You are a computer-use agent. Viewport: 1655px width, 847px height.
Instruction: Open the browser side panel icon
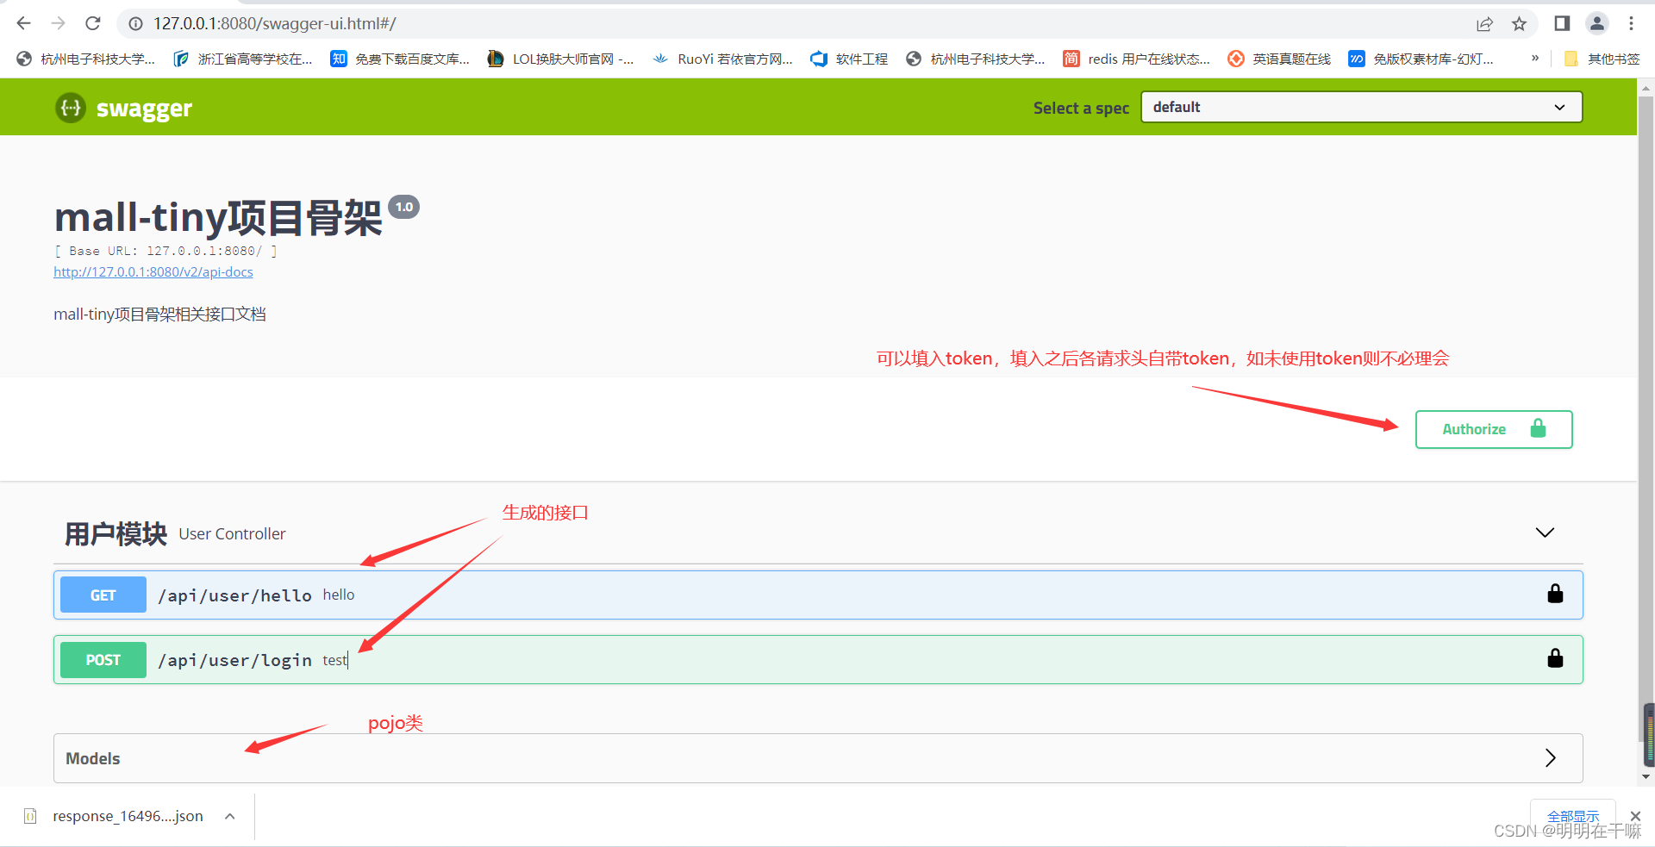(x=1562, y=23)
